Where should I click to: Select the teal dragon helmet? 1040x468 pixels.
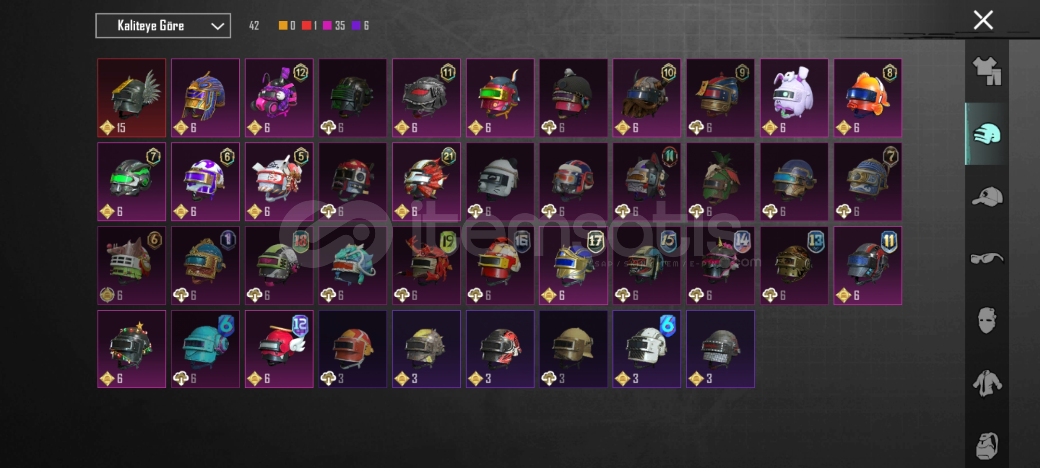[x=353, y=265]
